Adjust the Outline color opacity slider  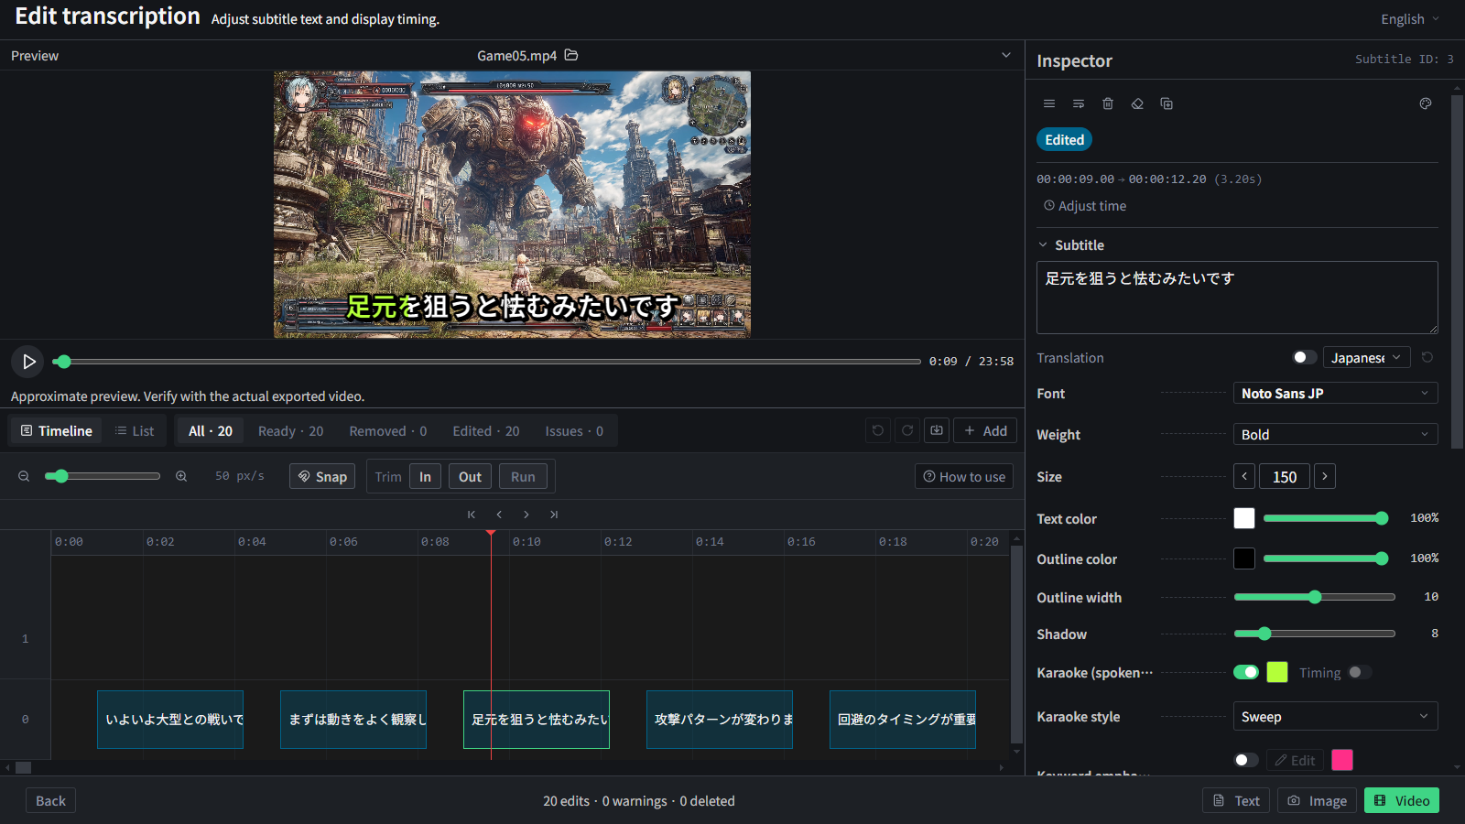click(1326, 558)
